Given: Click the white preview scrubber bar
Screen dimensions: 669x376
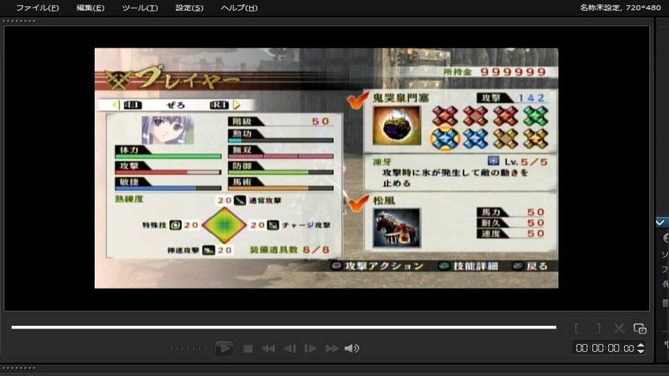Looking at the screenshot, I should click(284, 327).
